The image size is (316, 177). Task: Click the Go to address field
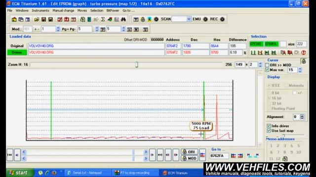click(x=219, y=156)
